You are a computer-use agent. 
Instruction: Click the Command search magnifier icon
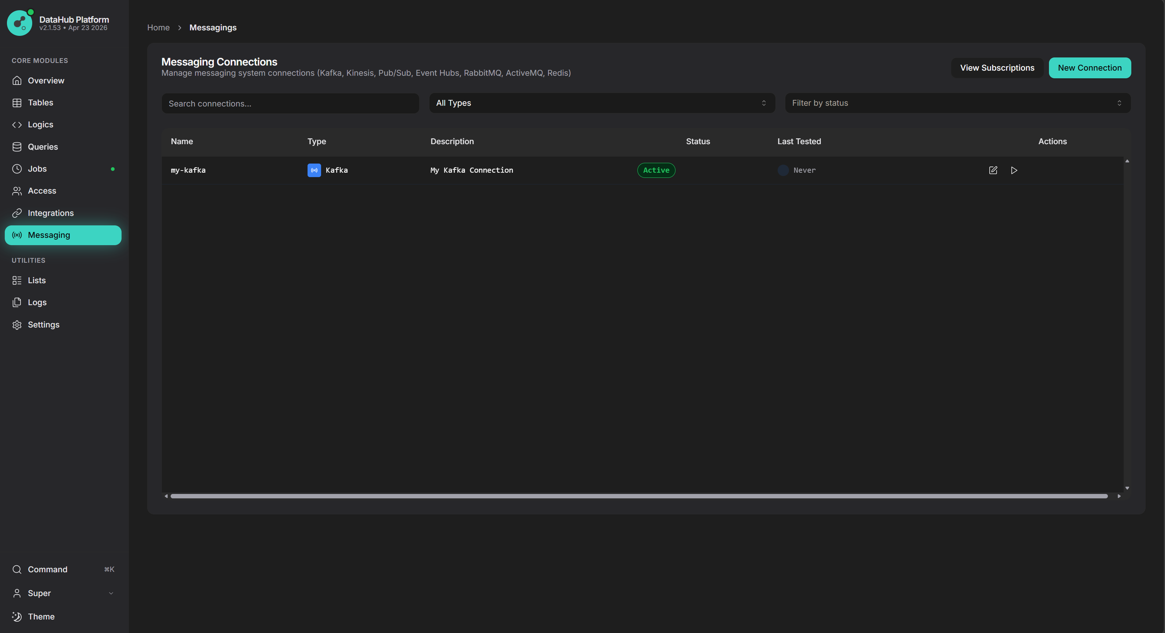pyautogui.click(x=17, y=569)
